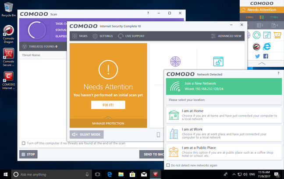The image size is (284, 179).
Task: Click the radiation icon beside Threat(s) Found
Action: tap(25, 47)
